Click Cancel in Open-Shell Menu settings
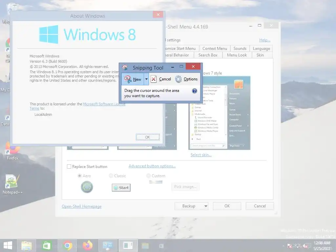The width and height of the screenshot is (336, 252). (x=260, y=206)
